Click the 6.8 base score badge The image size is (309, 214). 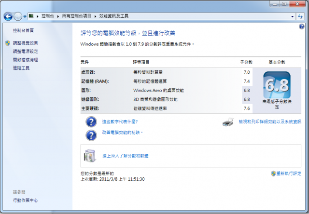277,85
